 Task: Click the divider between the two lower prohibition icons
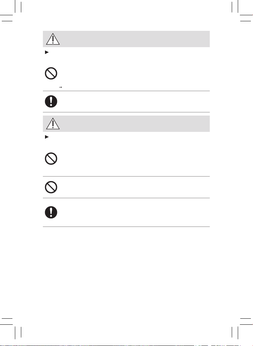tap(126, 176)
